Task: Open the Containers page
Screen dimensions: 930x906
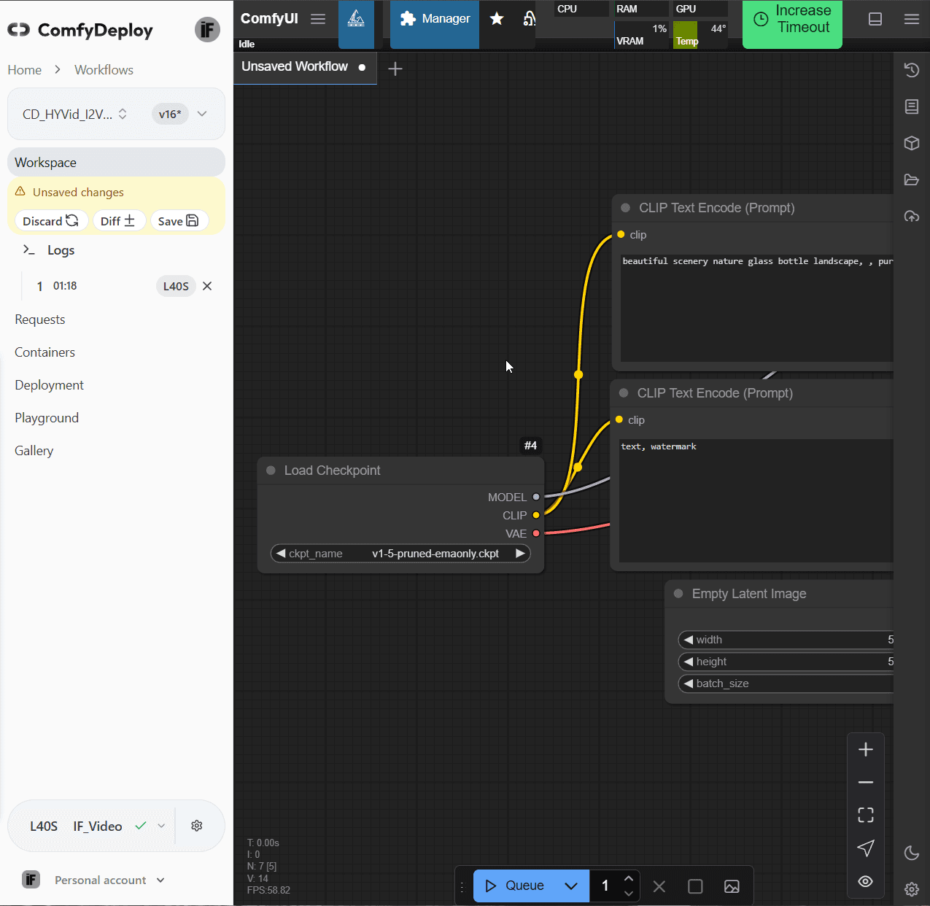Action: pos(45,352)
